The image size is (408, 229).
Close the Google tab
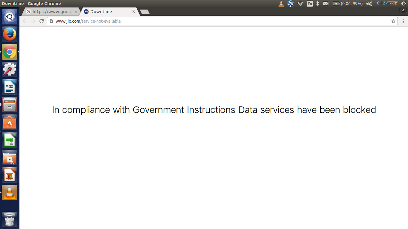click(x=76, y=12)
